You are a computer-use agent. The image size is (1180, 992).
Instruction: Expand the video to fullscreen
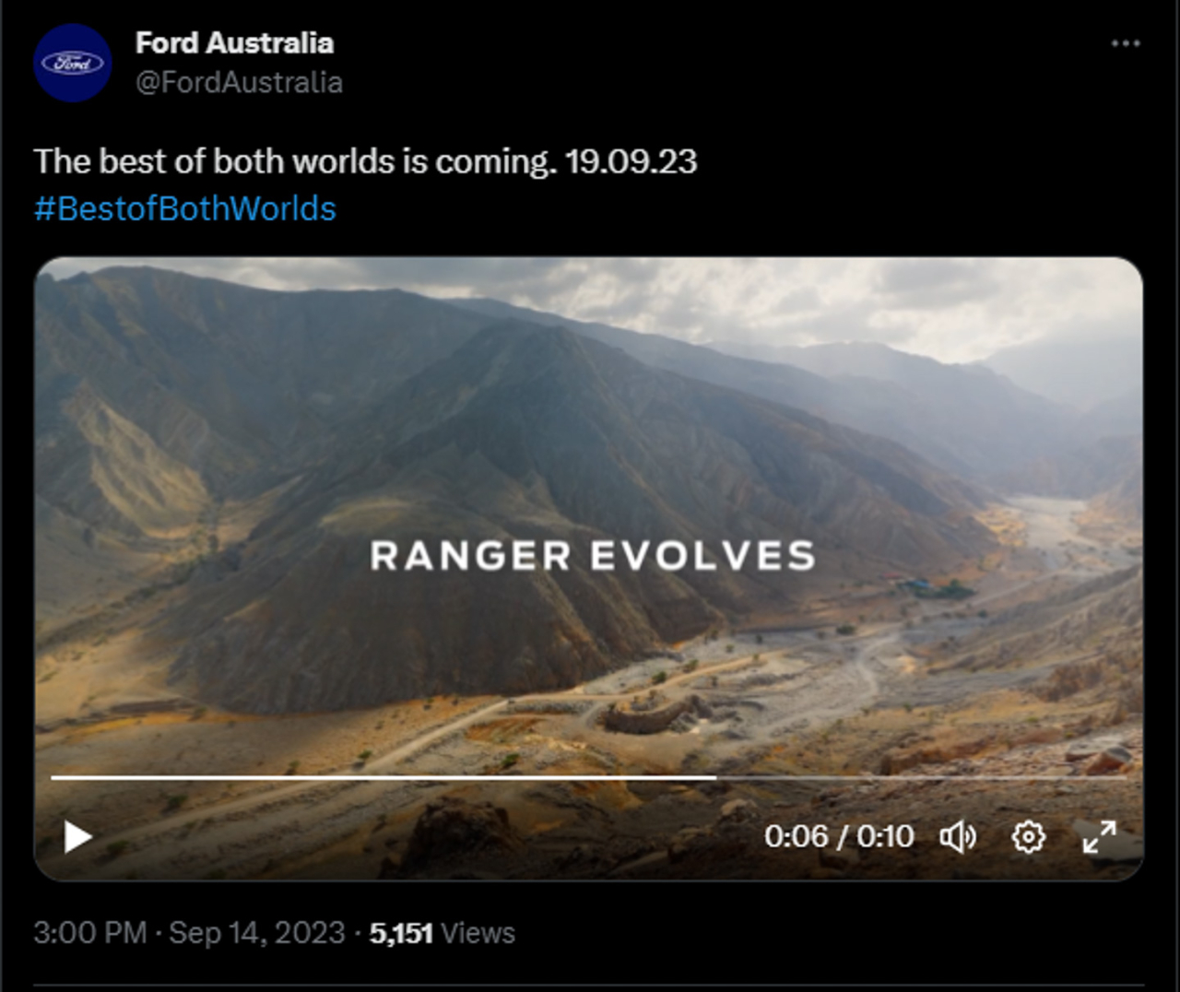pos(1099,837)
